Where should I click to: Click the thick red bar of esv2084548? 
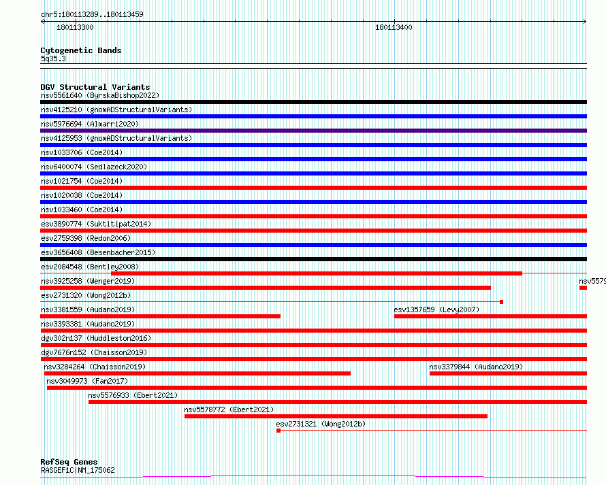tap(317, 273)
